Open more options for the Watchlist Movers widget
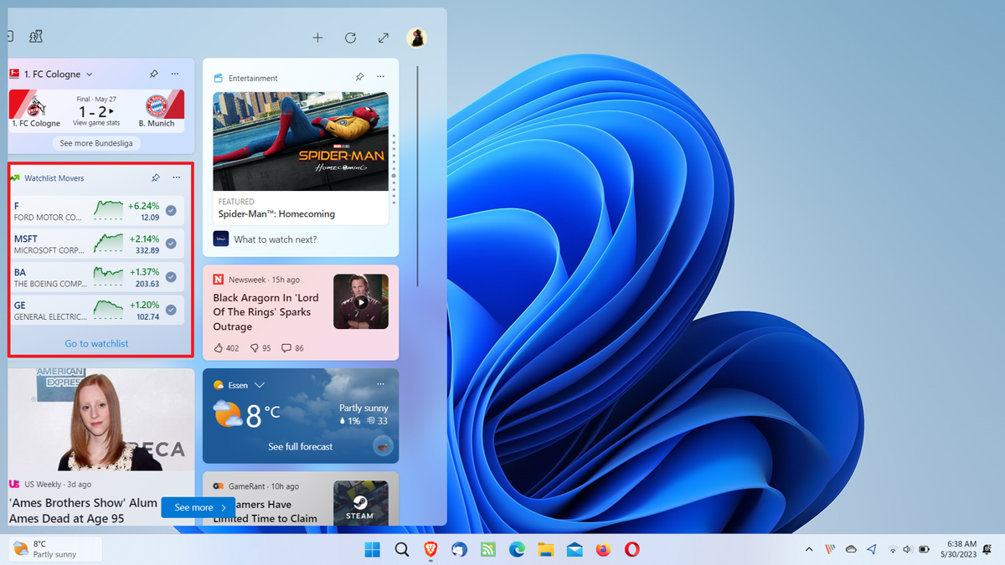 176,177
